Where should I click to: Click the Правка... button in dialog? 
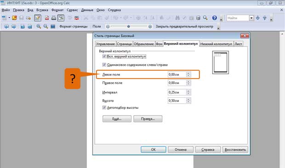(148, 119)
